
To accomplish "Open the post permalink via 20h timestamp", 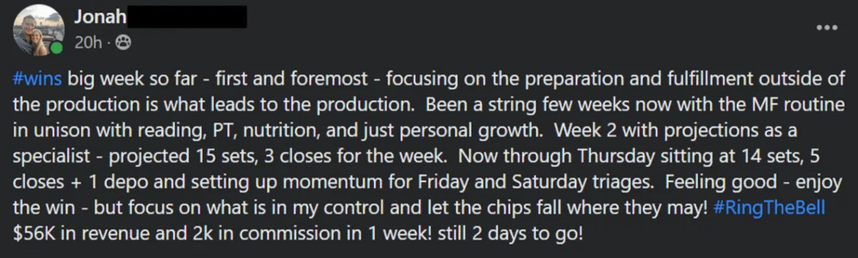I will tap(89, 43).
